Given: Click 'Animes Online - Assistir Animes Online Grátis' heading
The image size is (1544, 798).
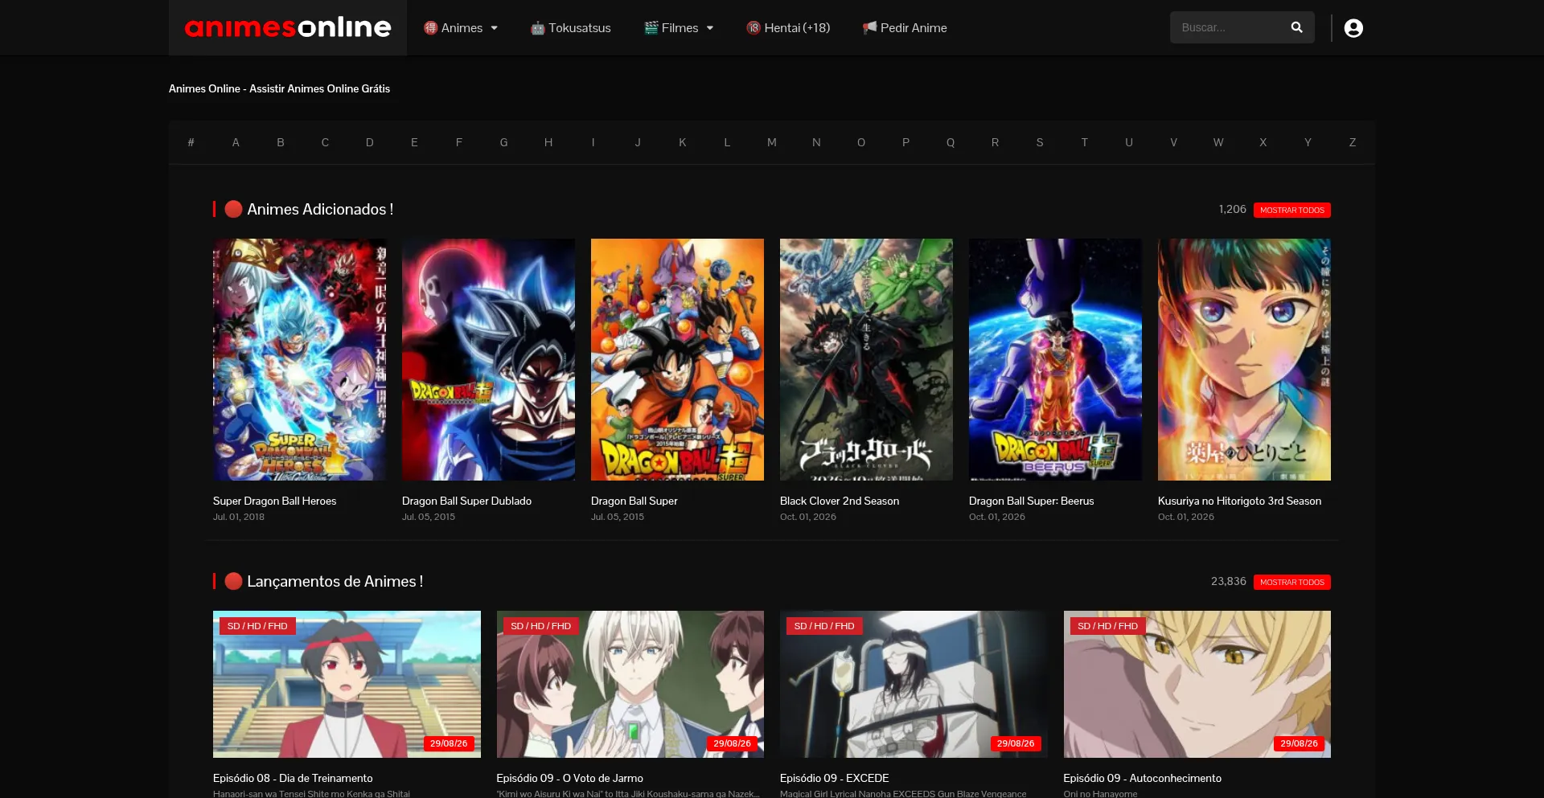Looking at the screenshot, I should tap(279, 88).
